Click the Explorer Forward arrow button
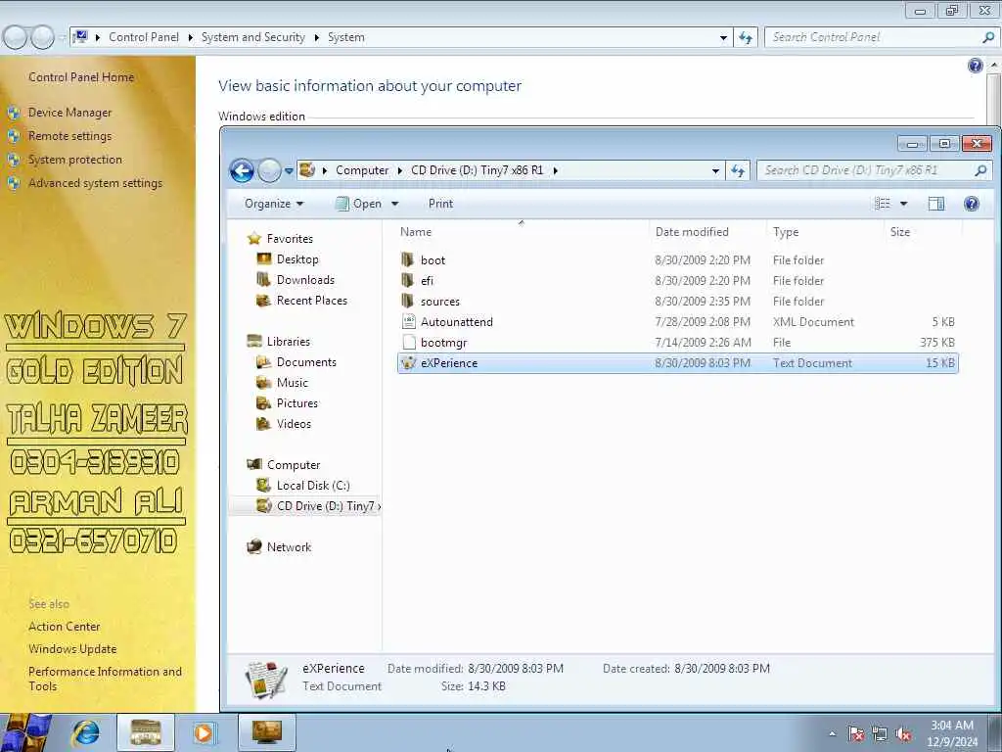The image size is (1002, 752). tap(269, 170)
